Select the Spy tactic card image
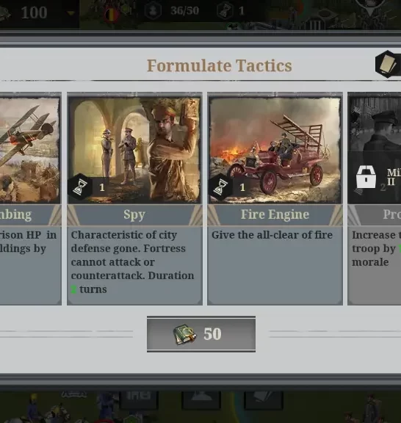Image resolution: width=401 pixels, height=423 pixels. click(x=134, y=150)
